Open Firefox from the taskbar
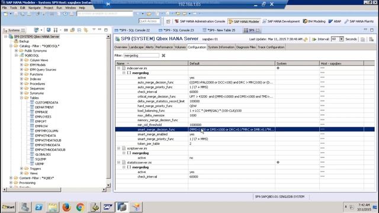This screenshot has height=213, width=379. [66, 207]
